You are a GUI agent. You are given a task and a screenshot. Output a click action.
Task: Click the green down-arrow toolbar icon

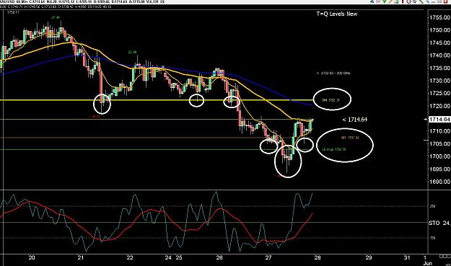385,1
